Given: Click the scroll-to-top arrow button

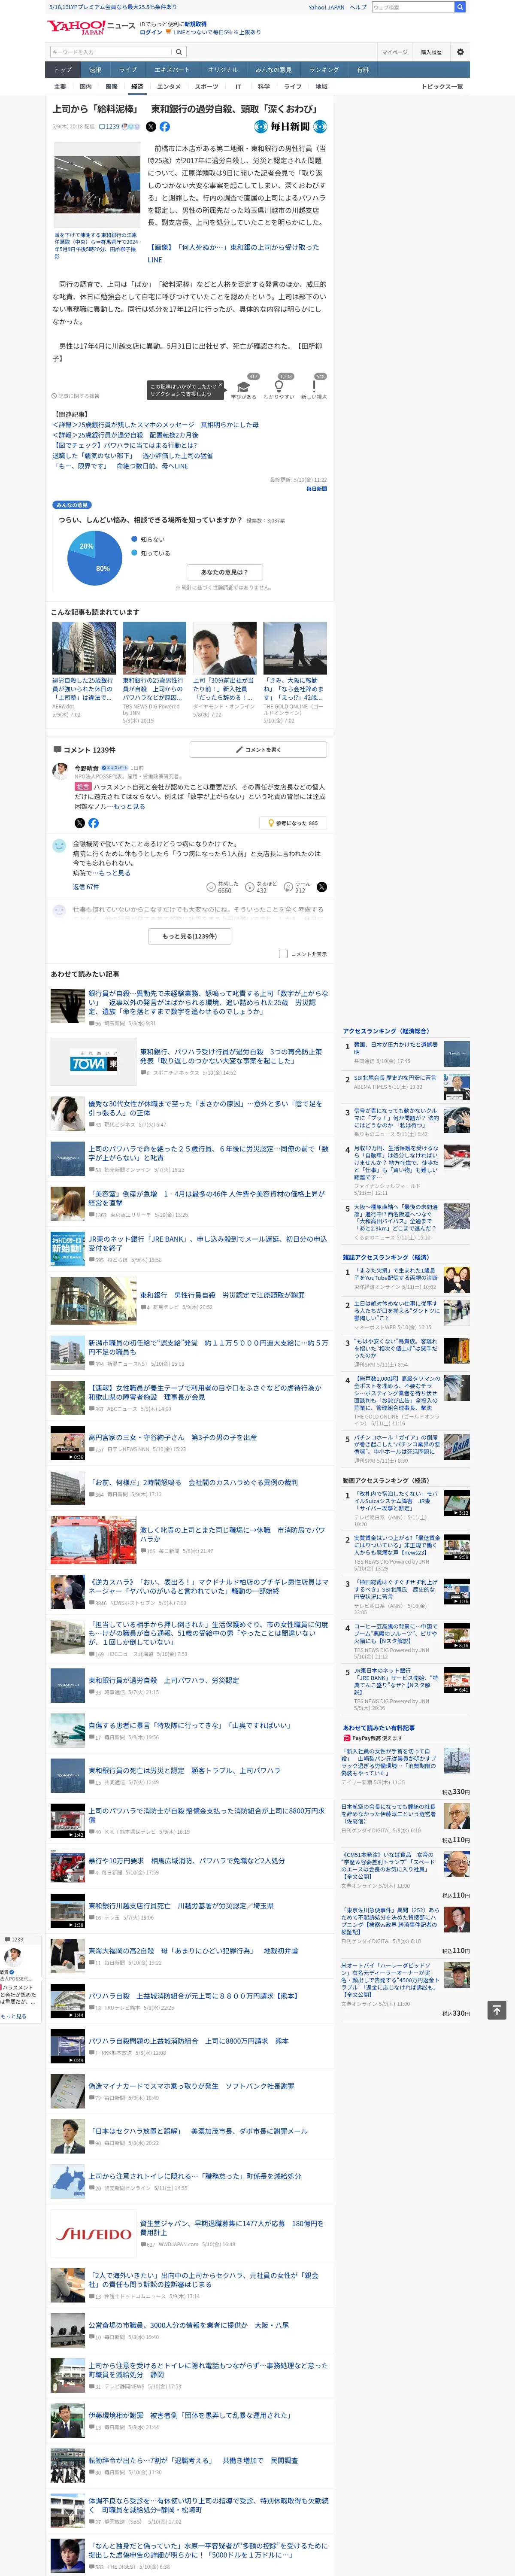Looking at the screenshot, I should pyautogui.click(x=496, y=2010).
